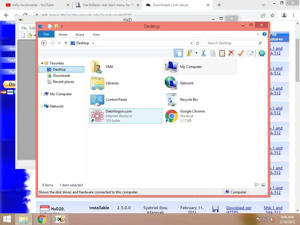Image resolution: width=300 pixels, height=225 pixels.
Task: Bookmark this page with the star icon
Action: [x=272, y=15]
